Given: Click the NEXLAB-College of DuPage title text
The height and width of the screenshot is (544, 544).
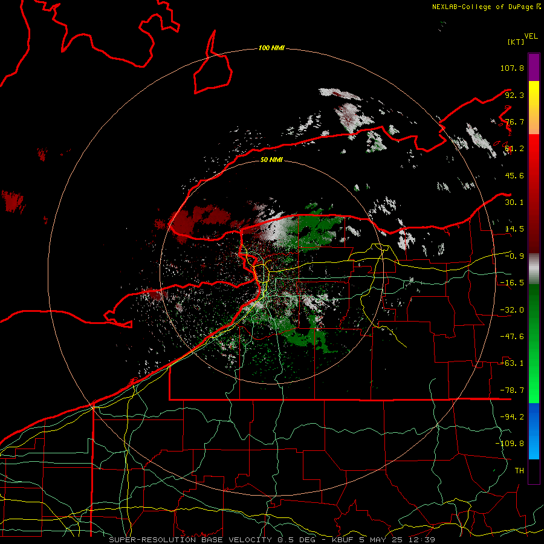Looking at the screenshot, I should click(x=482, y=7).
